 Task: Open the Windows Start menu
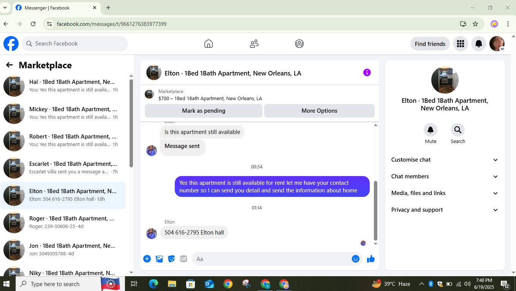6,284
